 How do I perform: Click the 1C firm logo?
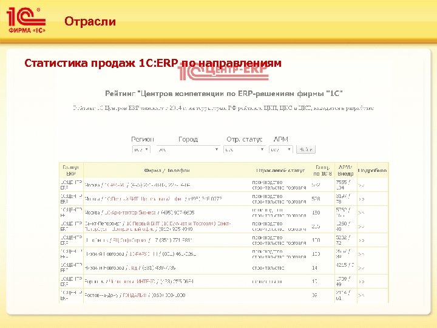pyautogui.click(x=25, y=20)
